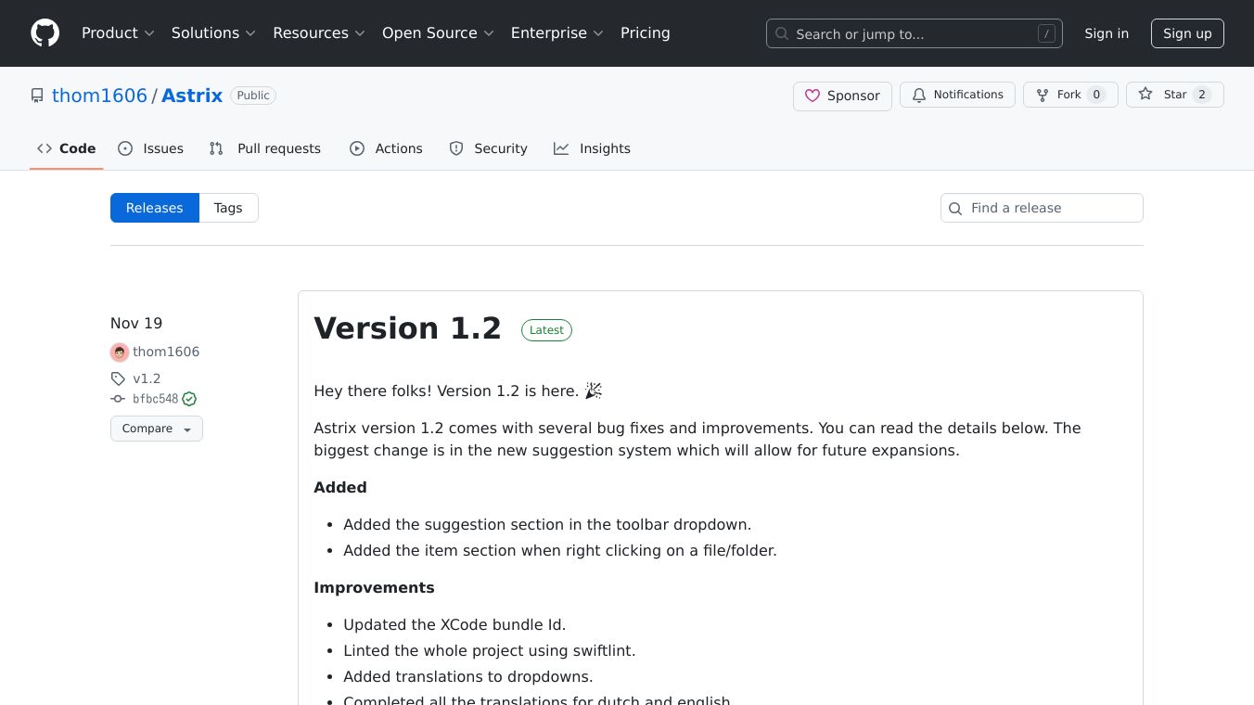Fork the Astrix repository
Image resolution: width=1254 pixels, height=705 pixels.
coord(1070,95)
